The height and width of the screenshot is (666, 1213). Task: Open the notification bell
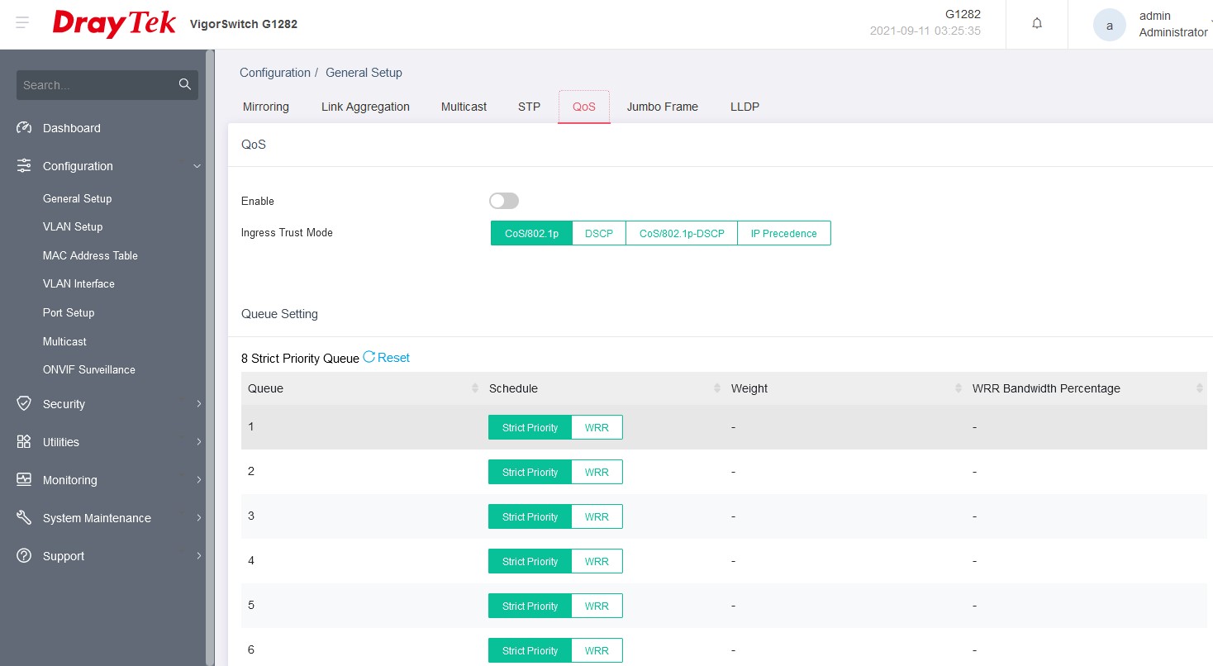coord(1037,24)
